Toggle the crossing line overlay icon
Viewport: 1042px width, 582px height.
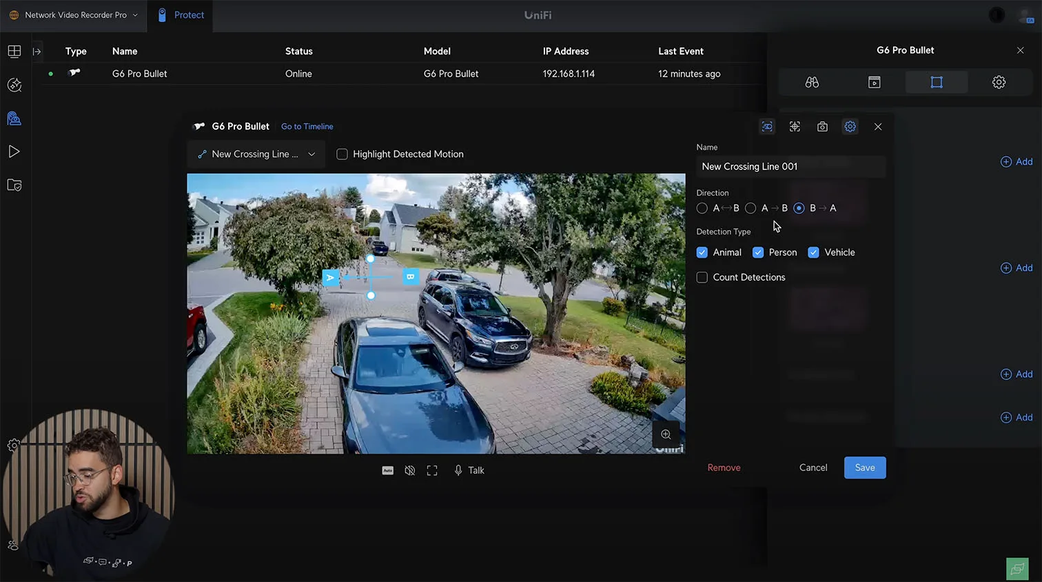pyautogui.click(x=767, y=126)
